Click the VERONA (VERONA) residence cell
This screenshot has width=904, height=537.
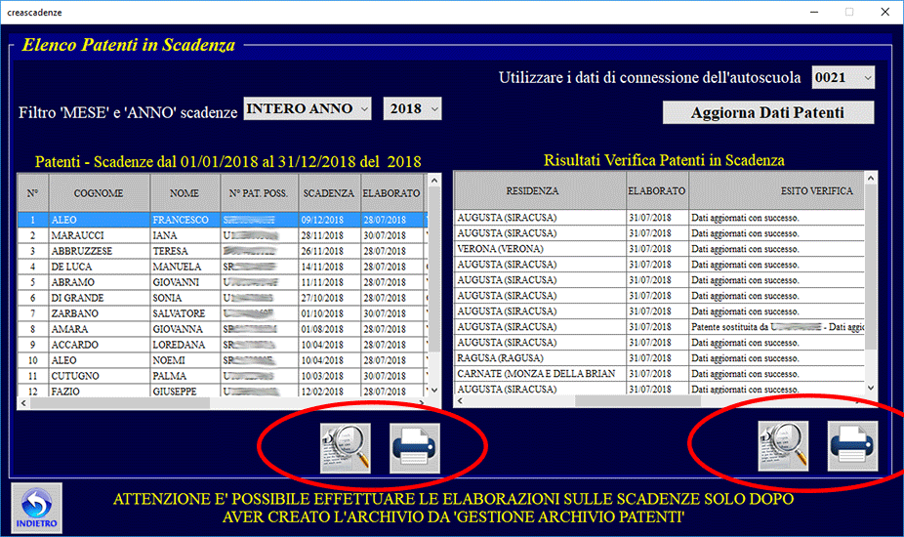(x=540, y=249)
